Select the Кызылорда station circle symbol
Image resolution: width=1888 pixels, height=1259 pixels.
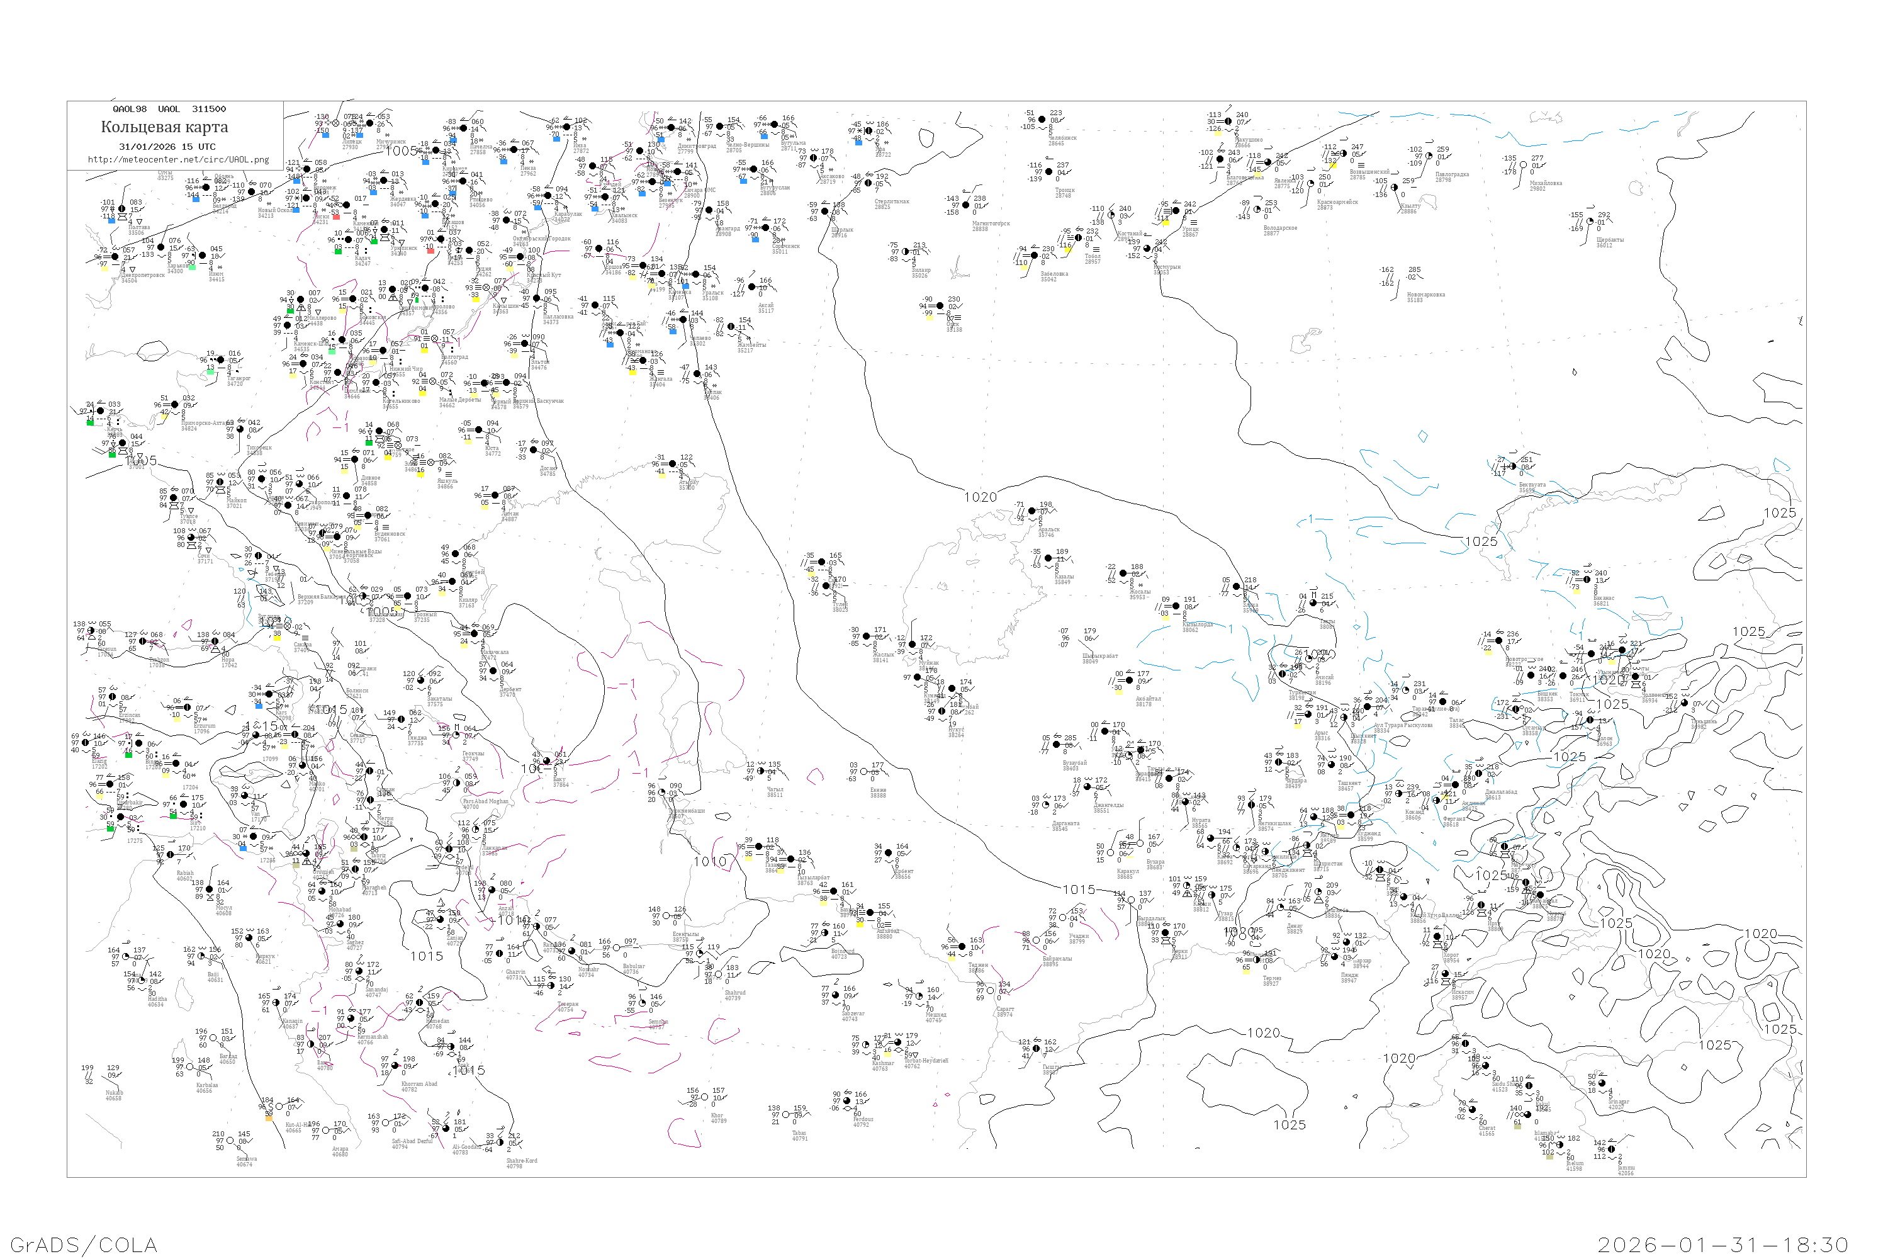[1176, 606]
